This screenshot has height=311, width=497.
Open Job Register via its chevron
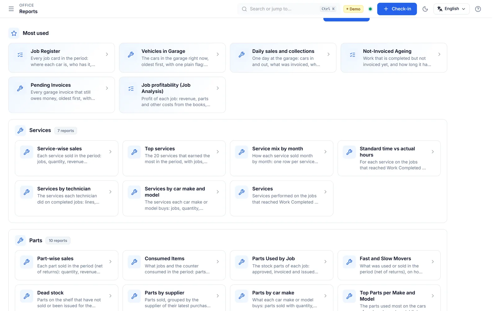(107, 54)
